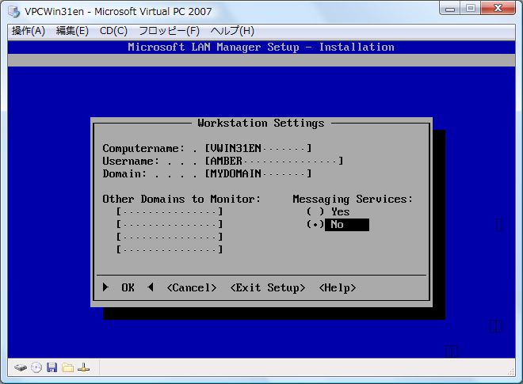Click the <Exit Setup> button
This screenshot has width=523, height=384.
268,287
